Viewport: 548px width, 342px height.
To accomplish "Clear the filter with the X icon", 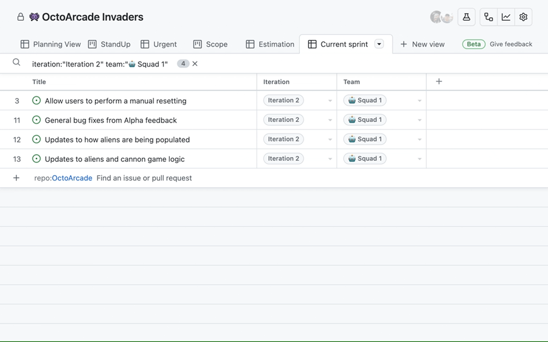I will click(195, 63).
